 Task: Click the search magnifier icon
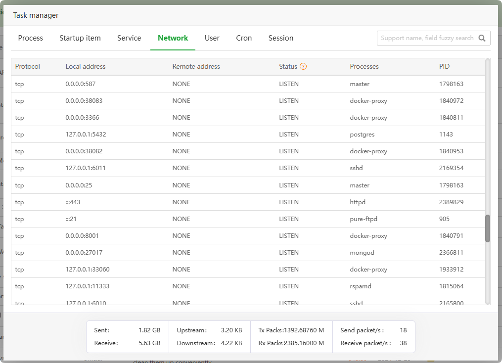pyautogui.click(x=482, y=38)
